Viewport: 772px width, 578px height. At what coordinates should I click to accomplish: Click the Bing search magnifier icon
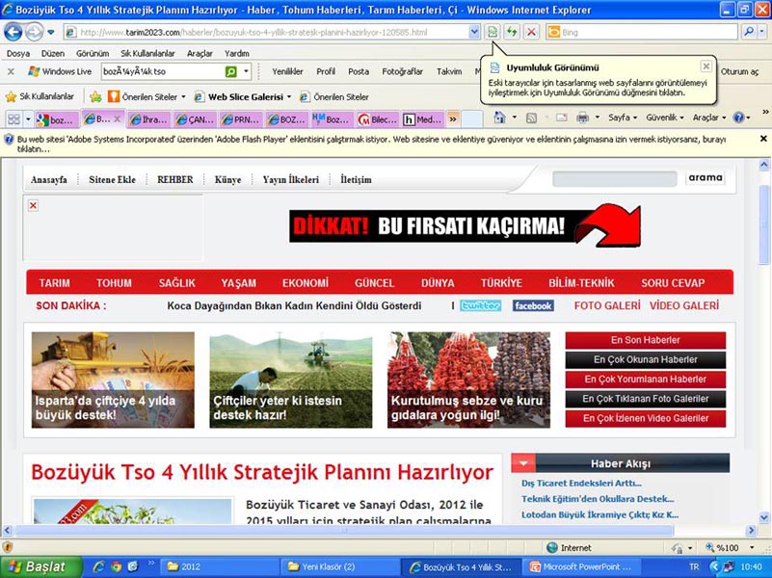tap(748, 32)
